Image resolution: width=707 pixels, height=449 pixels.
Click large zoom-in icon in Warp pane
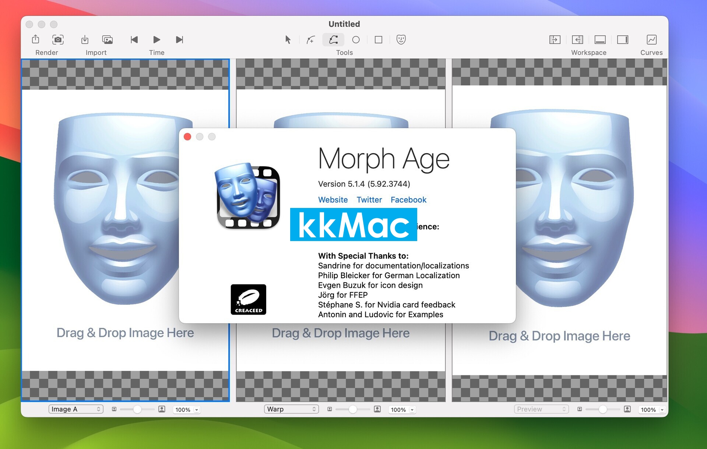click(377, 409)
